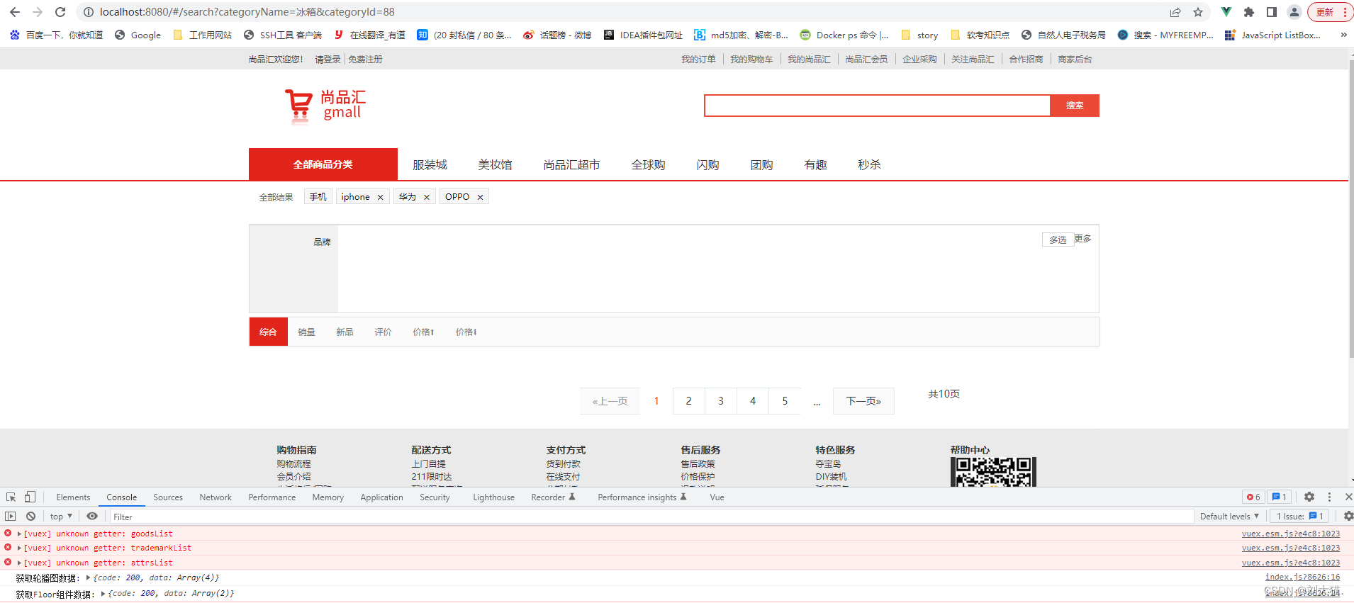The image size is (1354, 603).
Task: Go to 下一页 next page
Action: click(x=863, y=401)
